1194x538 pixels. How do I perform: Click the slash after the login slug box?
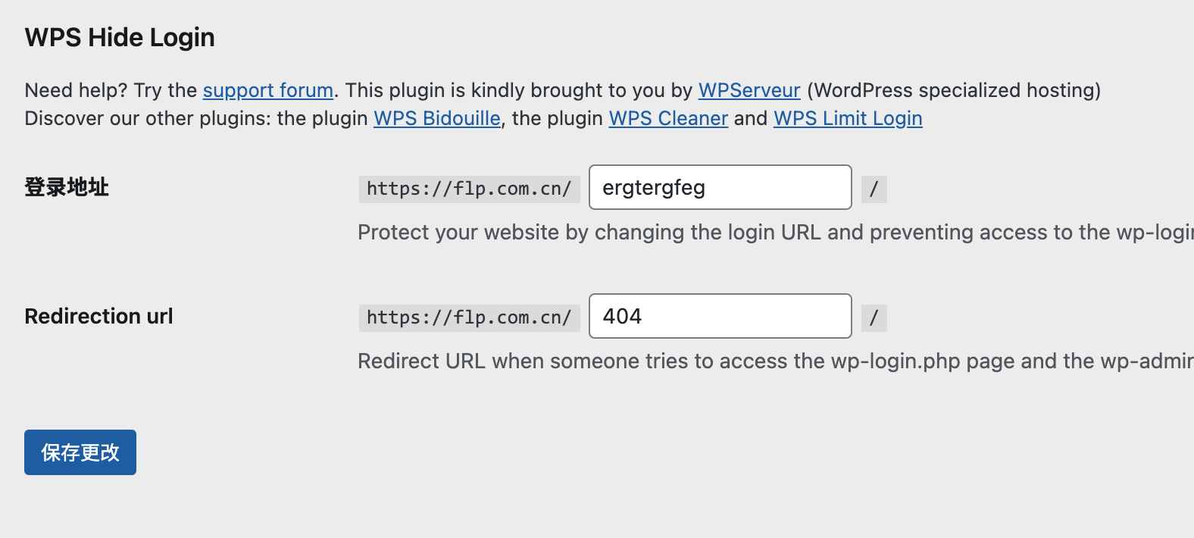coord(874,189)
